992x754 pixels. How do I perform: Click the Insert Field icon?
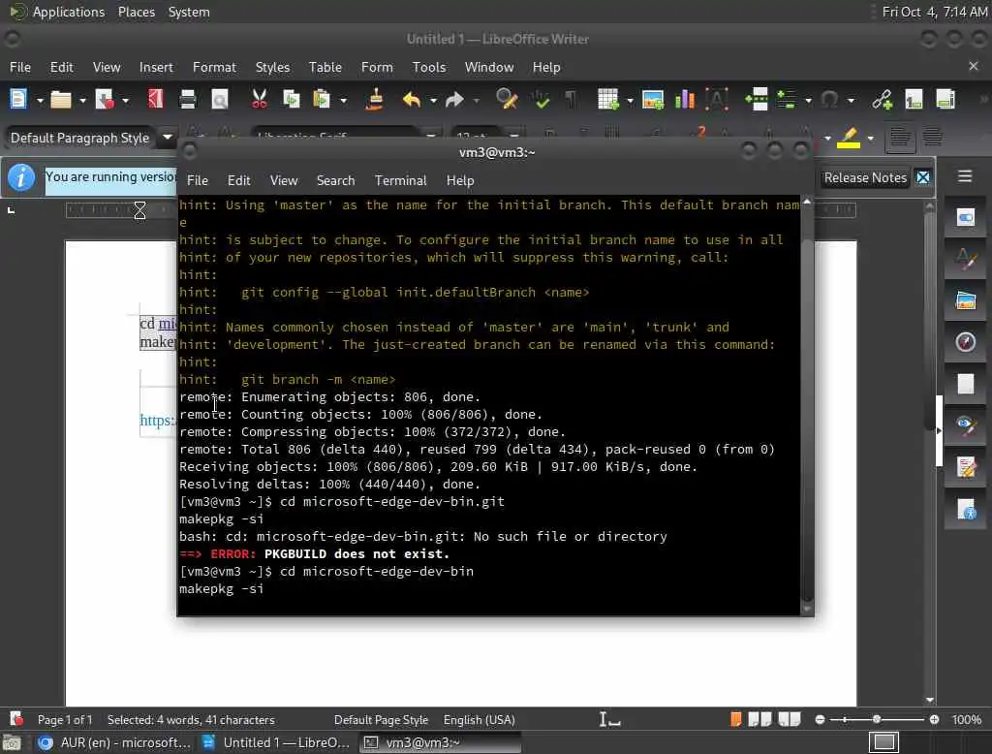[787, 100]
